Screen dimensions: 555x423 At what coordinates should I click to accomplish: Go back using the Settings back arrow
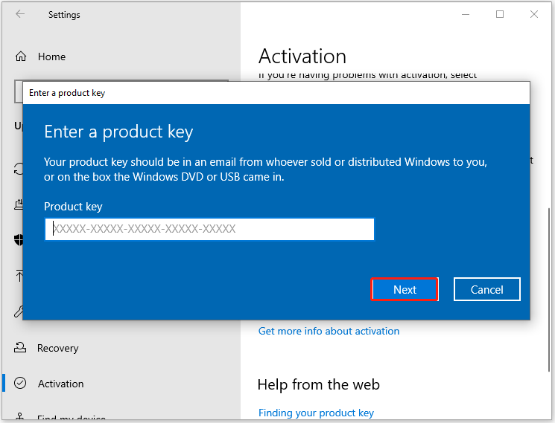[20, 14]
